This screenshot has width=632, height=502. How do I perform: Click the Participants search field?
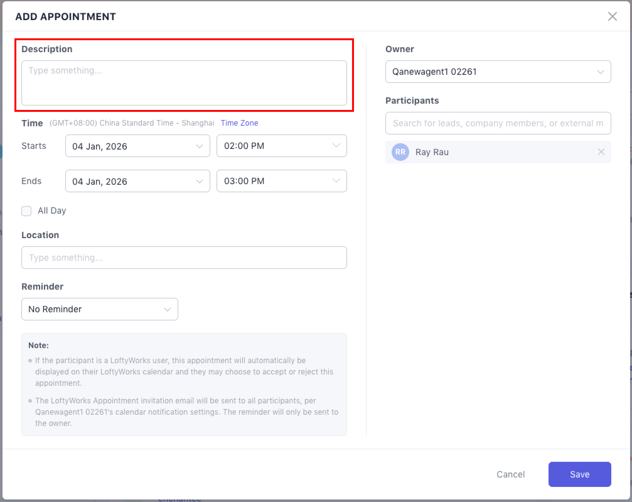tap(498, 123)
